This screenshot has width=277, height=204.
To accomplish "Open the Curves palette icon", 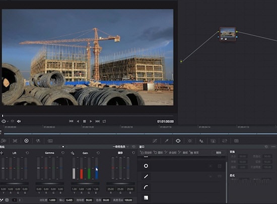I will click(155, 141).
